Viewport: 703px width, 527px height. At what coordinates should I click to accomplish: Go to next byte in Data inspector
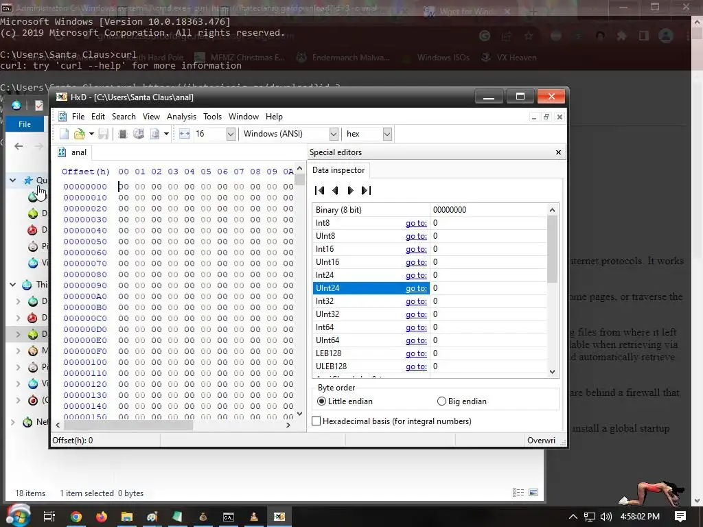point(351,191)
